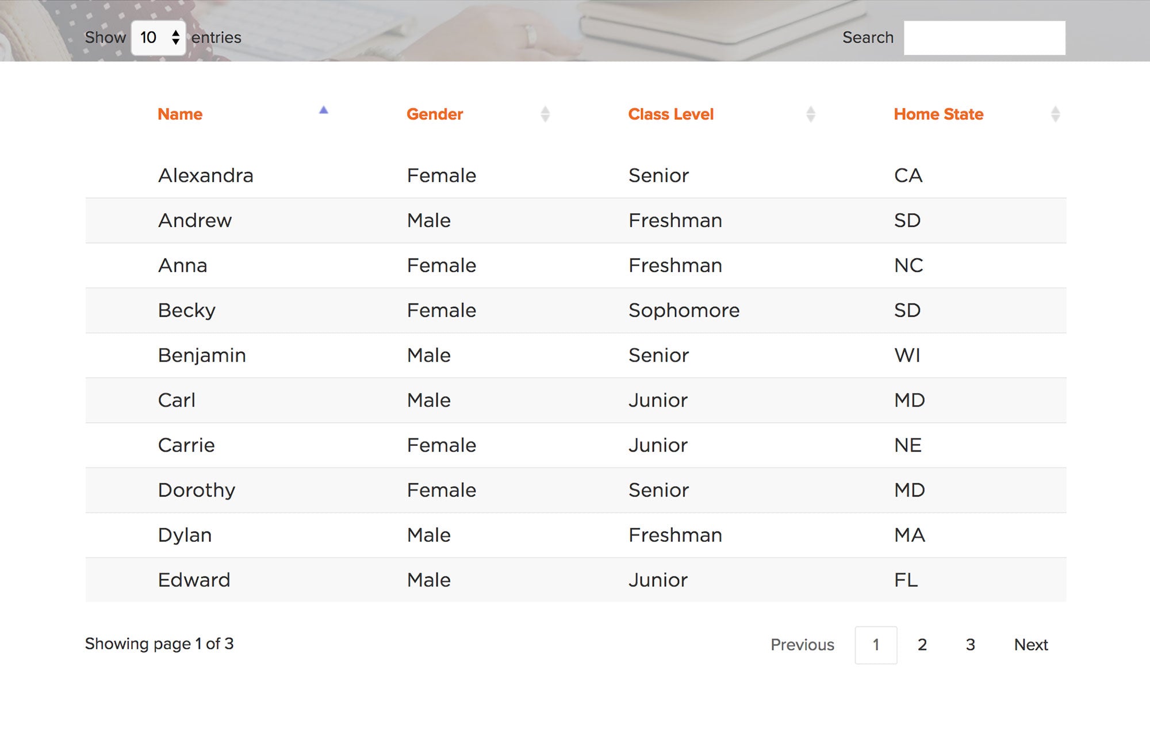Image resolution: width=1150 pixels, height=739 pixels.
Task: Click the Gender column header text
Action: (435, 114)
